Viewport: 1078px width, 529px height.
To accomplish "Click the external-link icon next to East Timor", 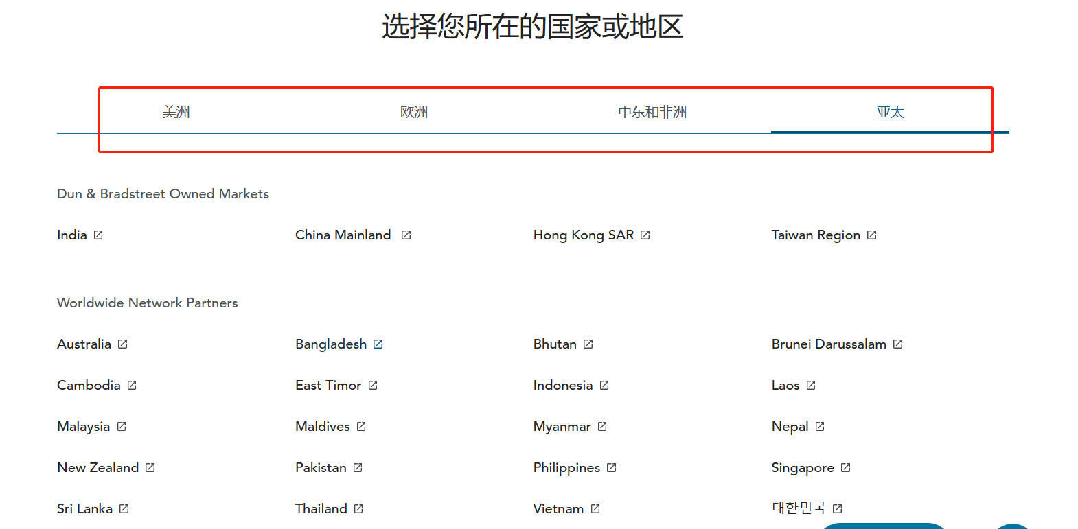I will click(x=373, y=385).
